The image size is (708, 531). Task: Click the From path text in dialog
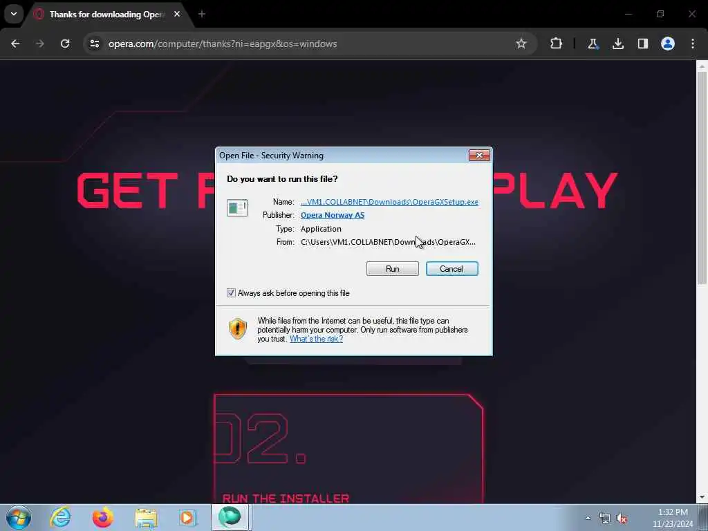coord(388,242)
